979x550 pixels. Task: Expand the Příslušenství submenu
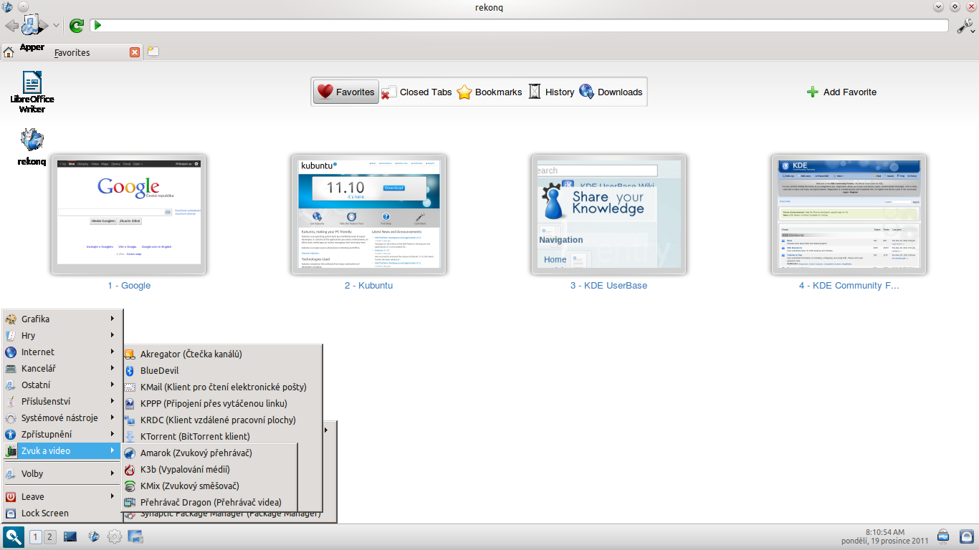pos(62,401)
